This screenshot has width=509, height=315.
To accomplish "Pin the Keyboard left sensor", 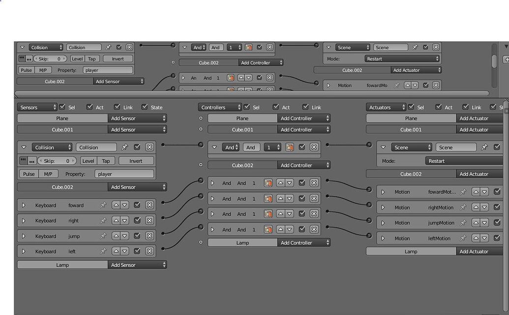I will coord(103,251).
